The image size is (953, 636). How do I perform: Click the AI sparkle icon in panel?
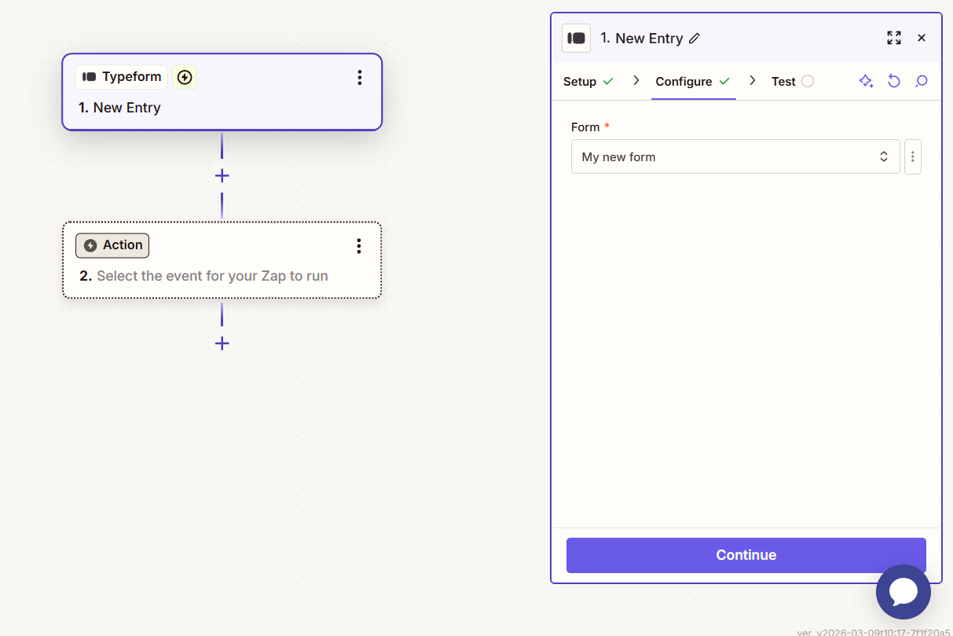tap(866, 81)
